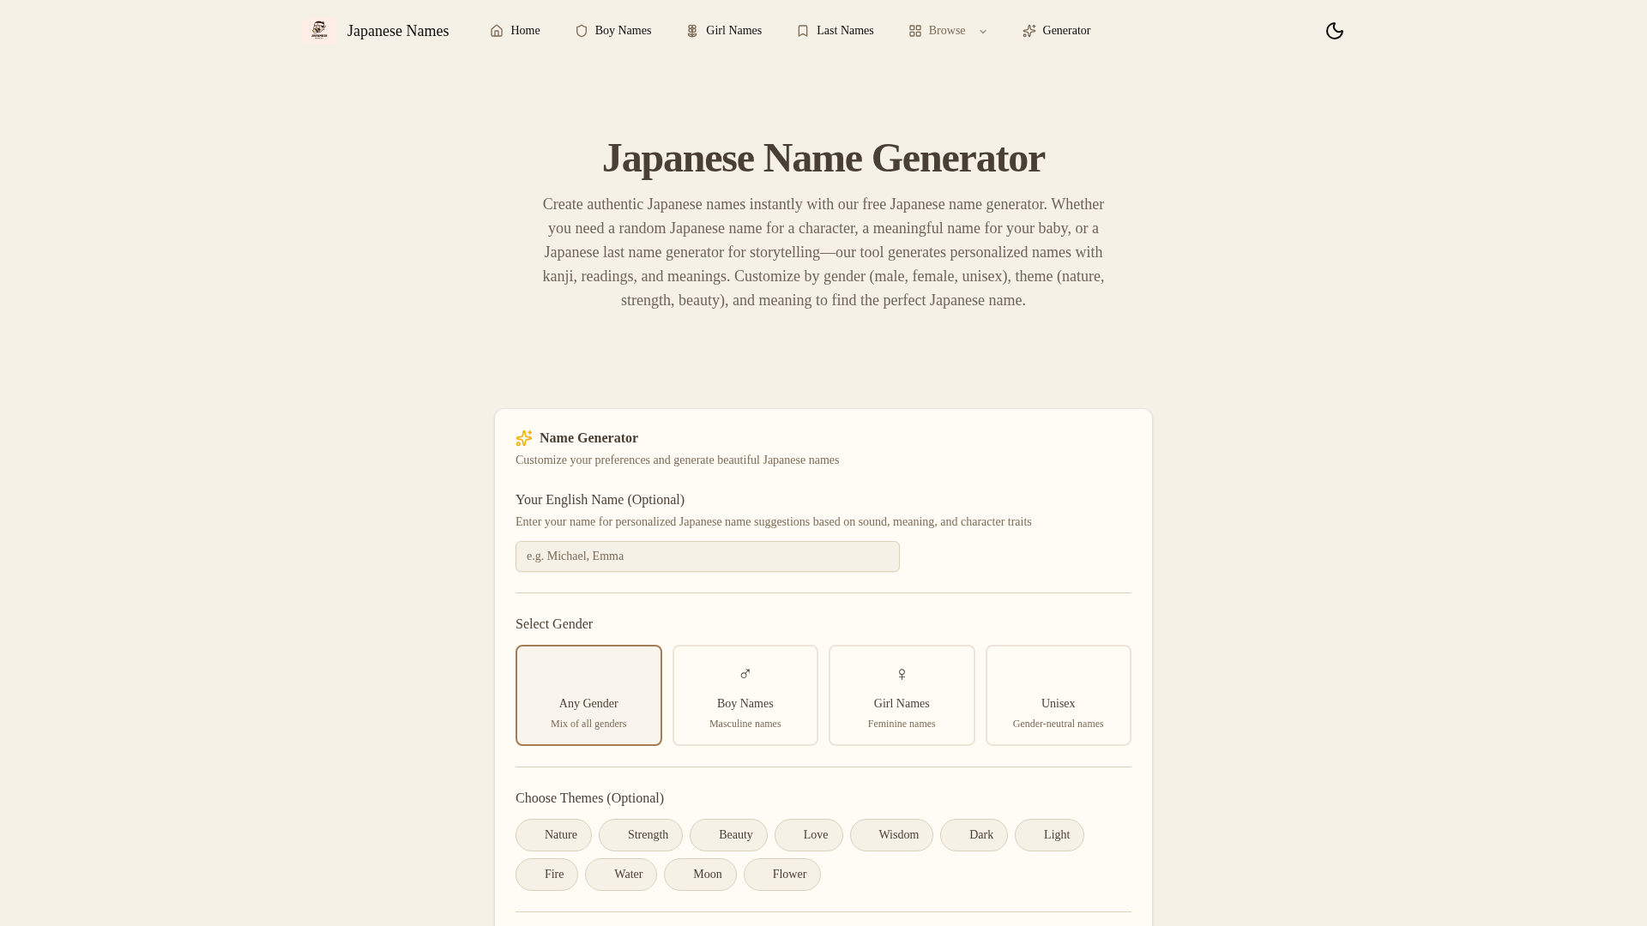Click the Home house icon

tap(497, 31)
